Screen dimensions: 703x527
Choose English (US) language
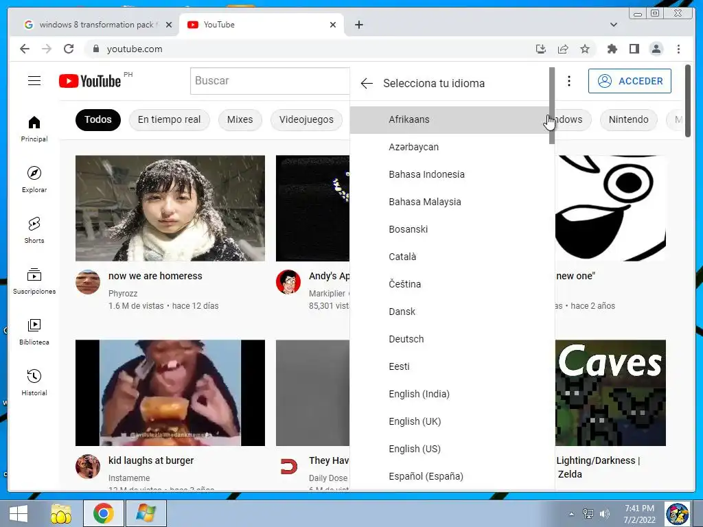coord(449,449)
